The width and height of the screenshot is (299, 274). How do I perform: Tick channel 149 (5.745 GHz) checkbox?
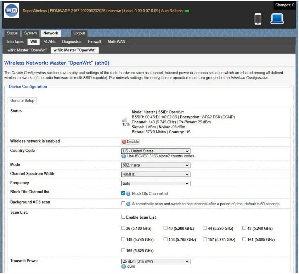tap(123, 239)
